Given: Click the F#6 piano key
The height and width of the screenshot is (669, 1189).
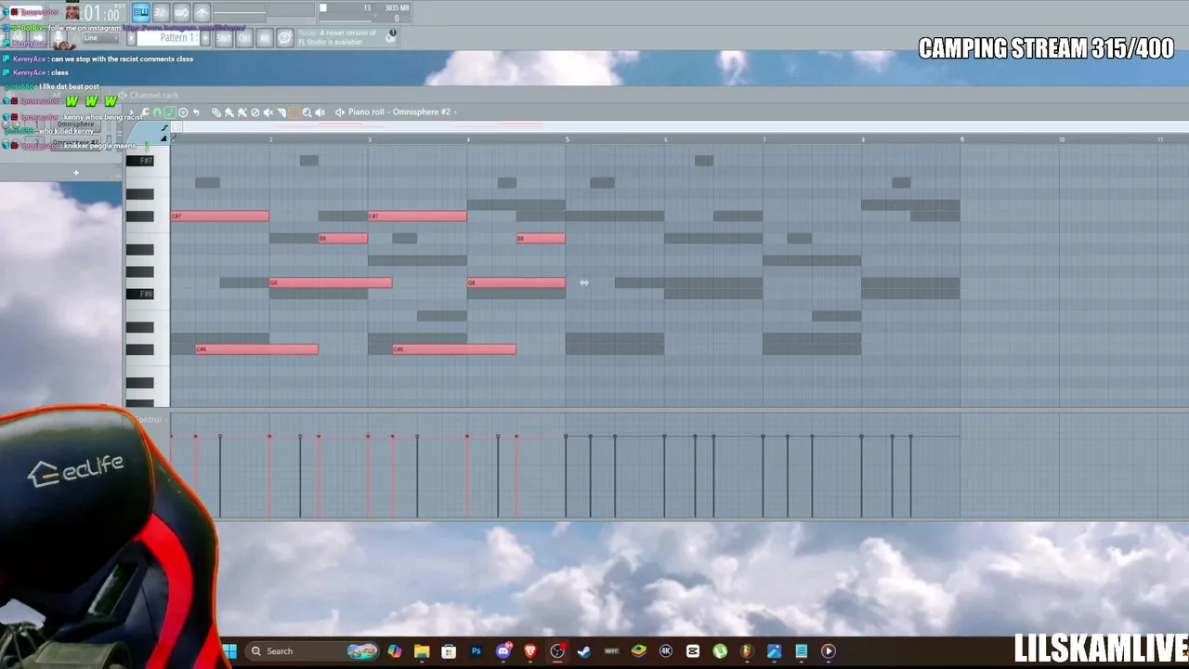Looking at the screenshot, I should point(140,295).
